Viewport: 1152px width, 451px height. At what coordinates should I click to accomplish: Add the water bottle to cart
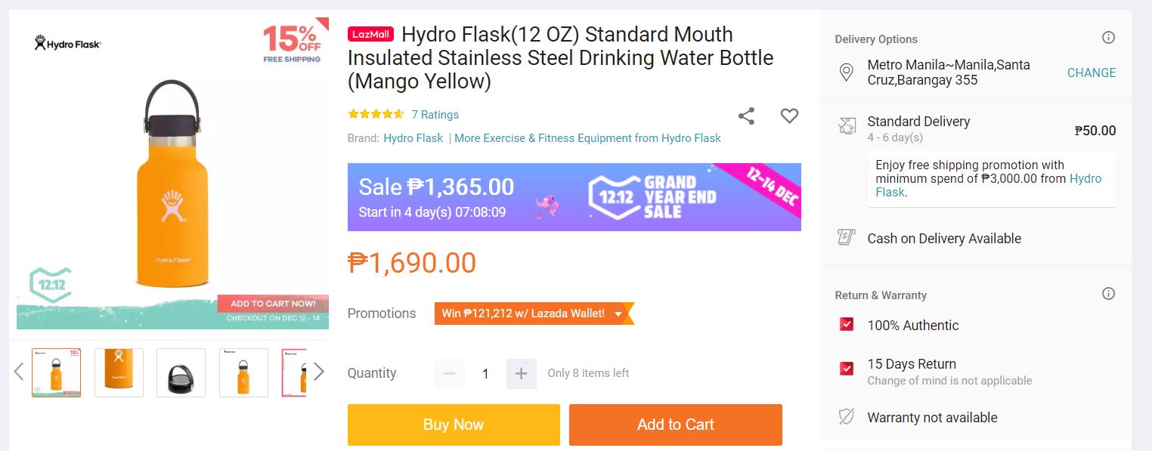point(675,425)
